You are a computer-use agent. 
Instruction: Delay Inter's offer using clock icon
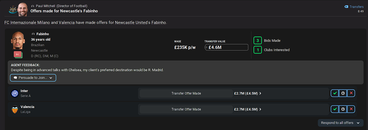(343, 93)
